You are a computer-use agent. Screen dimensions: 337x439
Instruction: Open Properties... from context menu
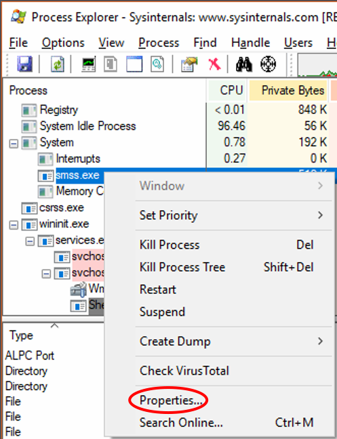coord(220,400)
